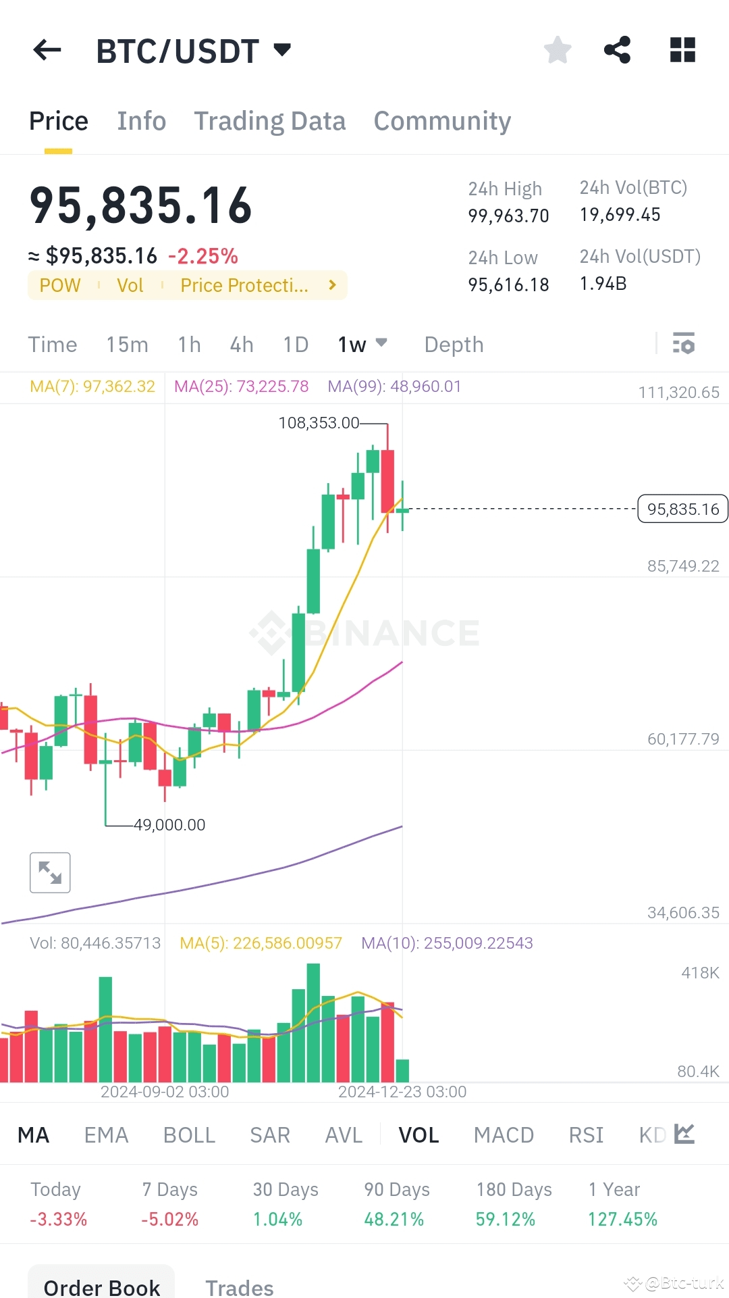Screen dimensions: 729x1298
Task: Open the share options with the share icon
Action: pyautogui.click(x=618, y=49)
